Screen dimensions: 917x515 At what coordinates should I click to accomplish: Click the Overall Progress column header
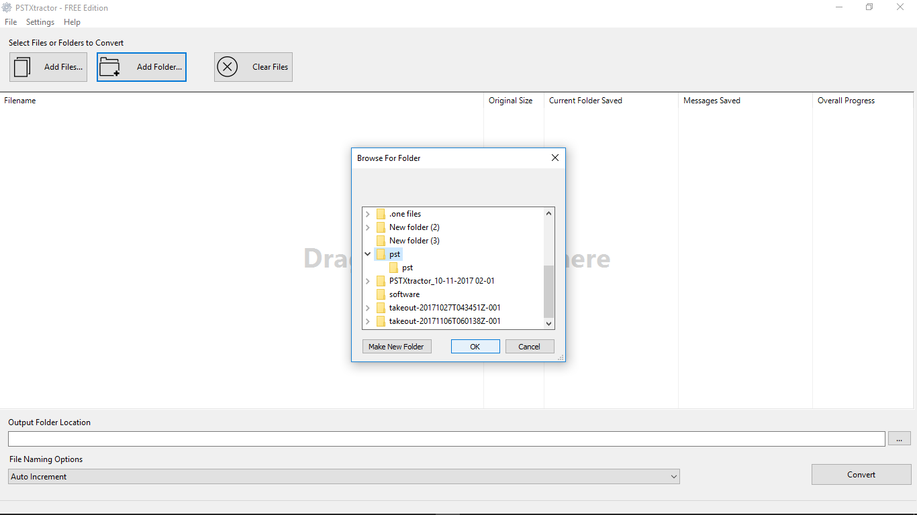846,101
